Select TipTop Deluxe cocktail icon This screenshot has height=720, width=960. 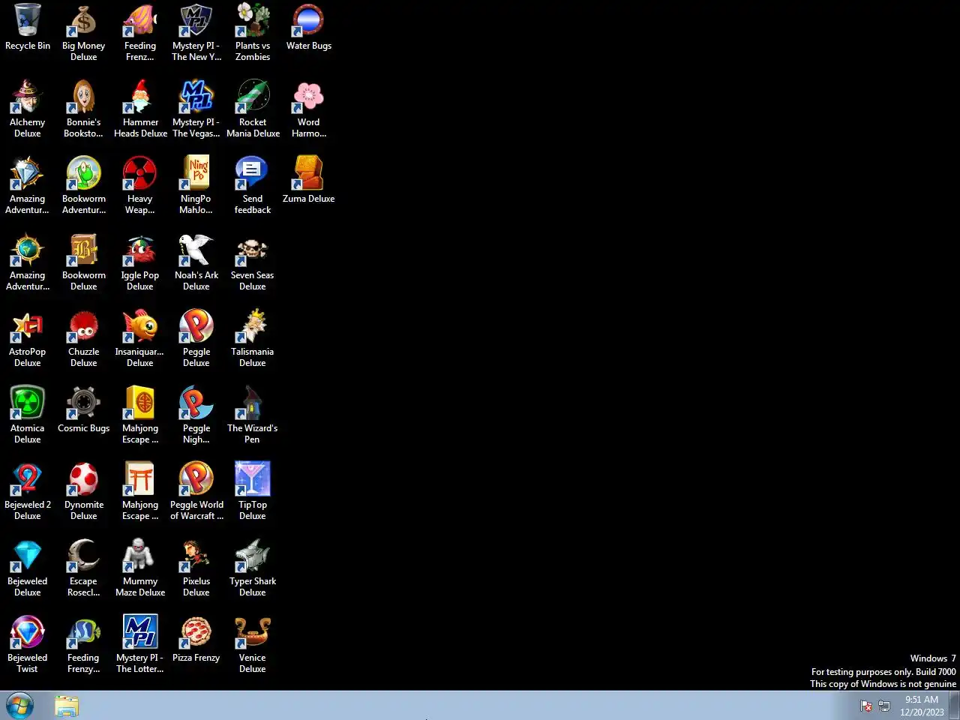click(253, 479)
